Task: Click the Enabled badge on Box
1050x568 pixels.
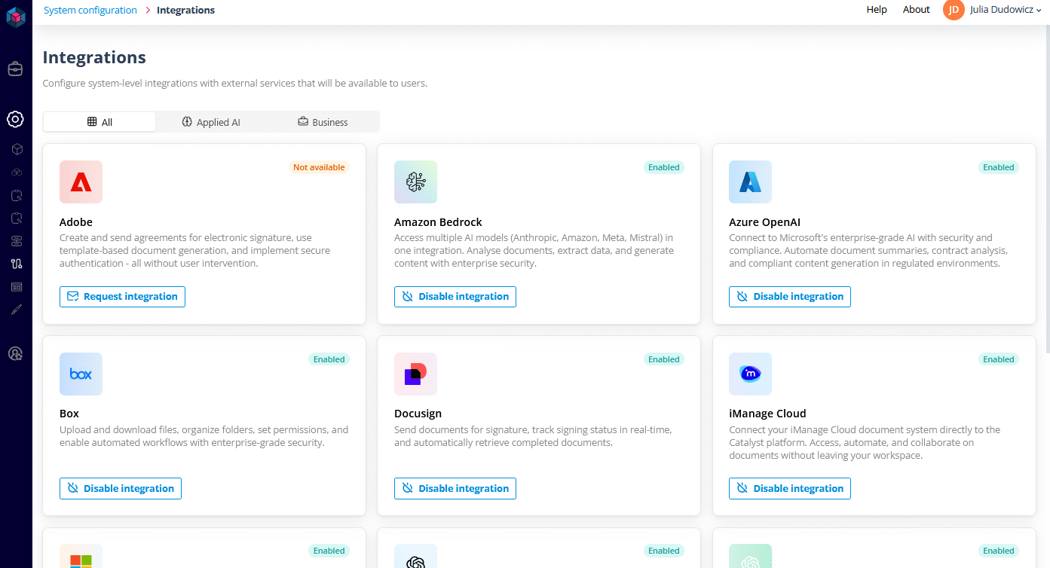Action: pos(329,359)
